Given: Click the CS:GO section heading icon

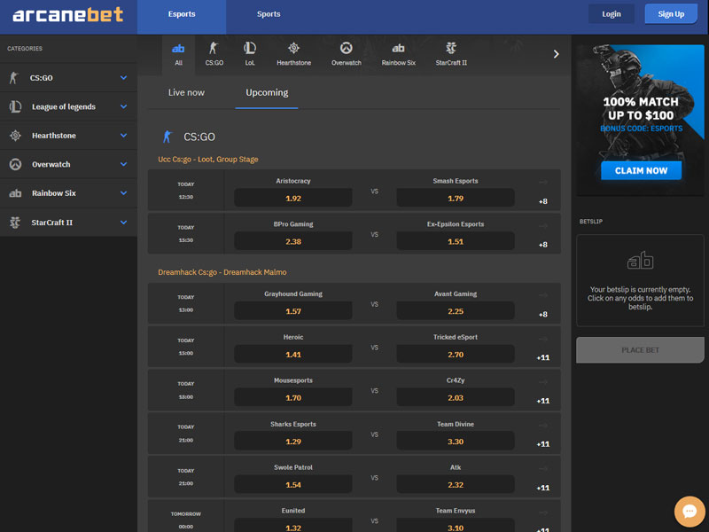Looking at the screenshot, I should point(168,137).
